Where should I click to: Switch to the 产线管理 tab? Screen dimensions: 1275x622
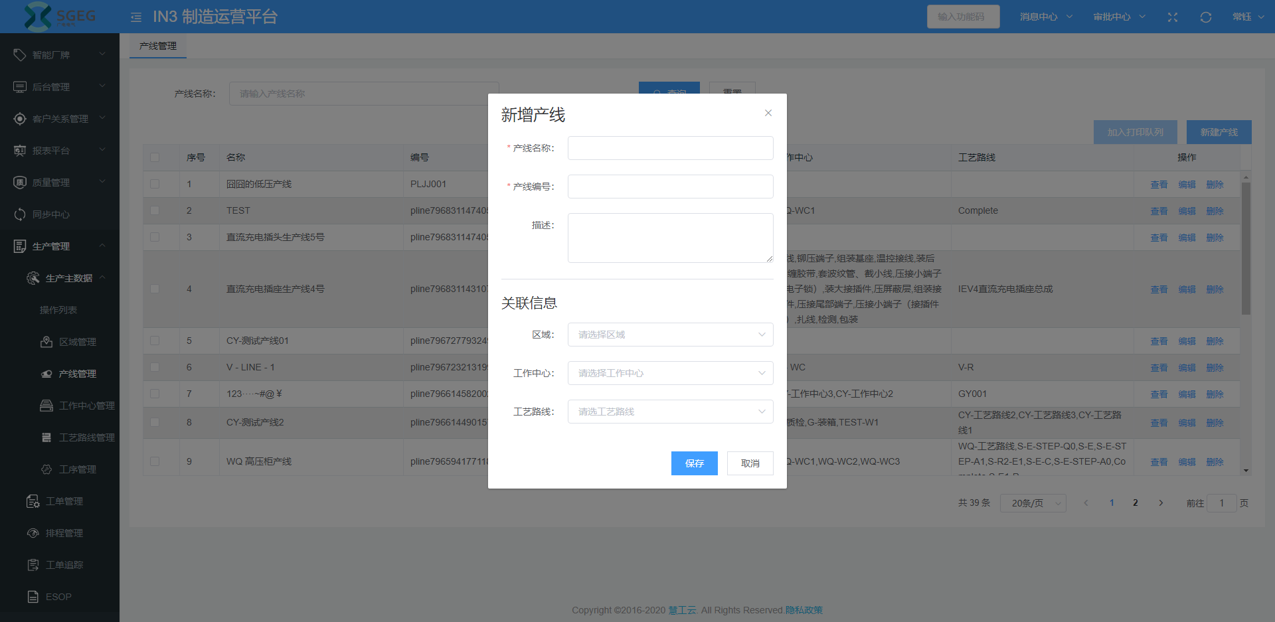point(158,46)
